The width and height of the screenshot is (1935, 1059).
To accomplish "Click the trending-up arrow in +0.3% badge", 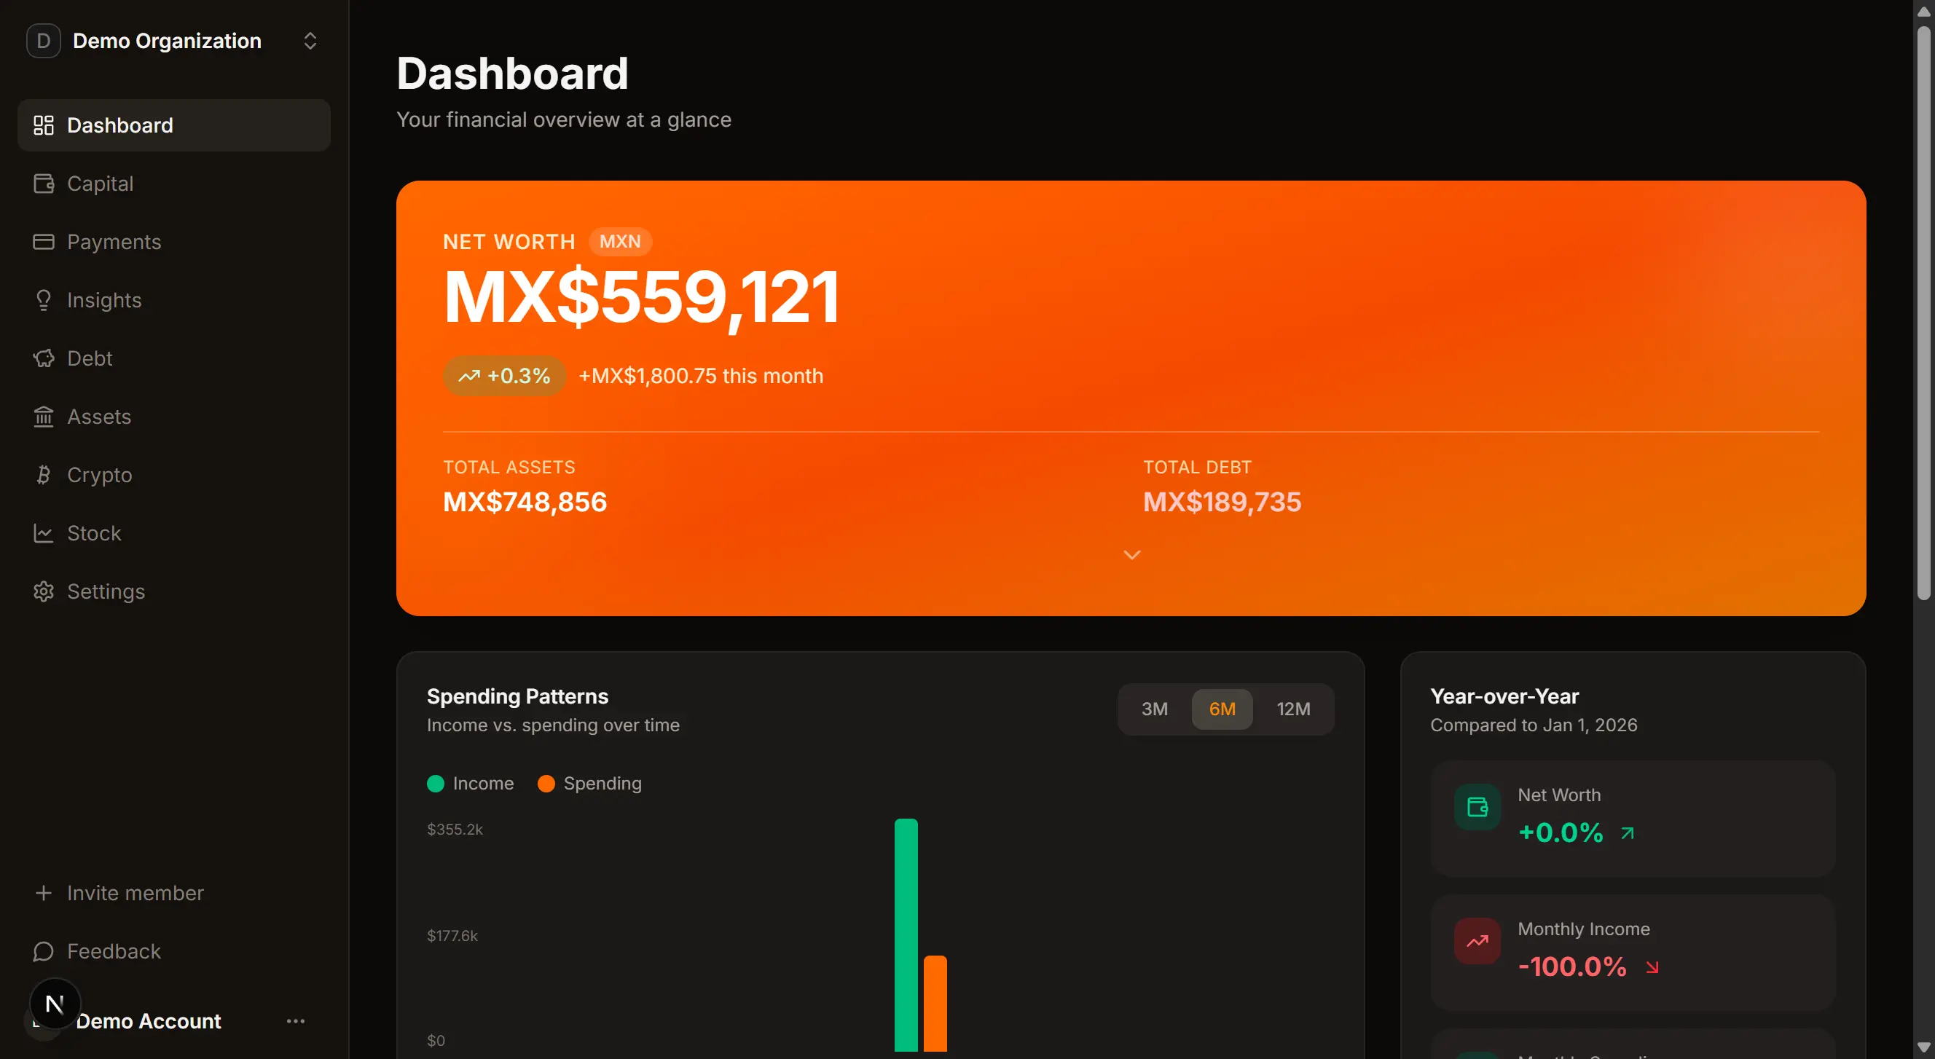I will click(469, 376).
